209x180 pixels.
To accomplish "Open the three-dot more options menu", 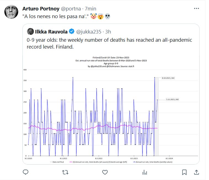I will pyautogui.click(x=196, y=9).
